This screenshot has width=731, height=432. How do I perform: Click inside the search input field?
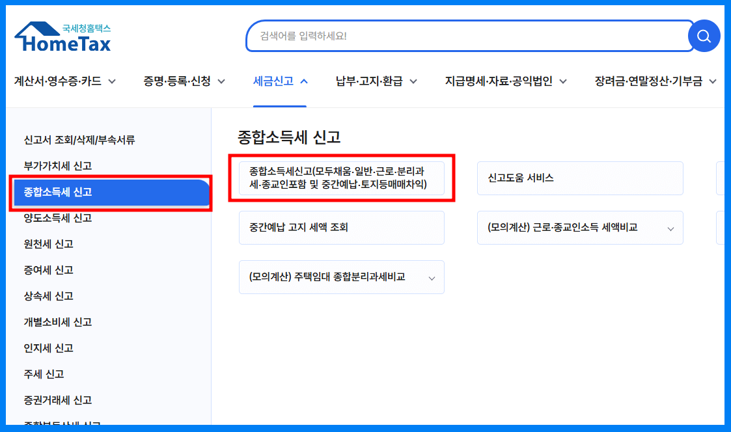coord(456,36)
